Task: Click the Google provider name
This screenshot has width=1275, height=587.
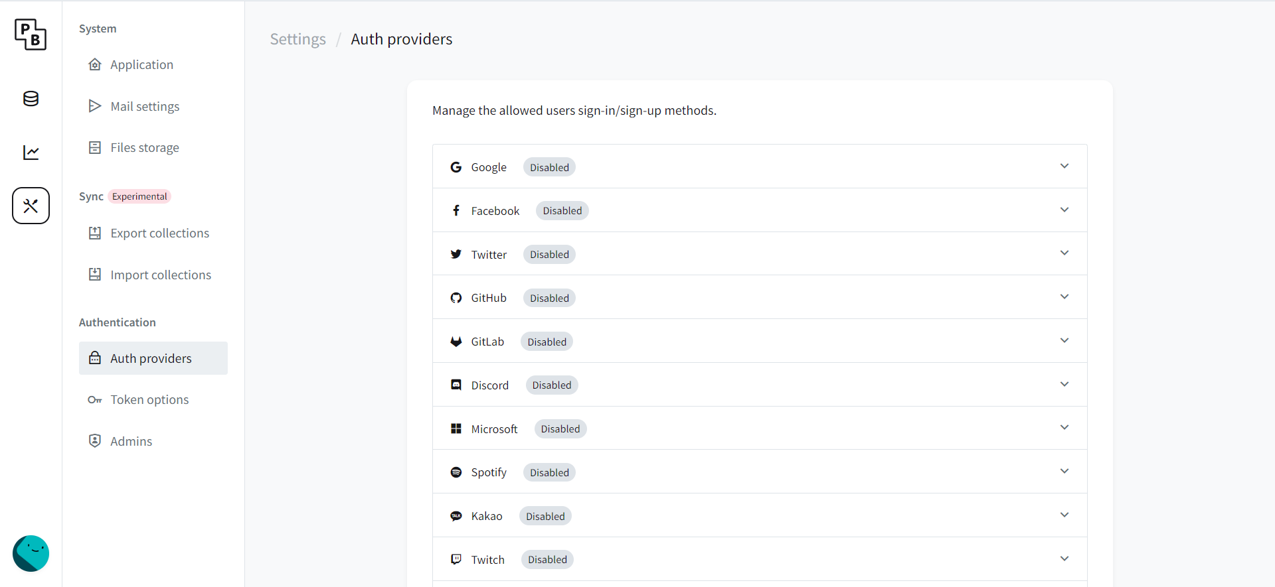Action: (489, 167)
